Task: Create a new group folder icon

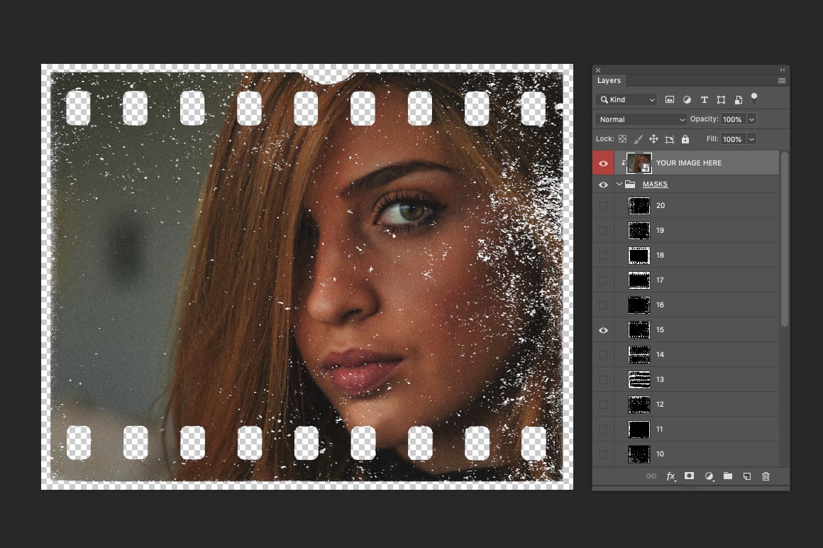Action: click(x=727, y=476)
